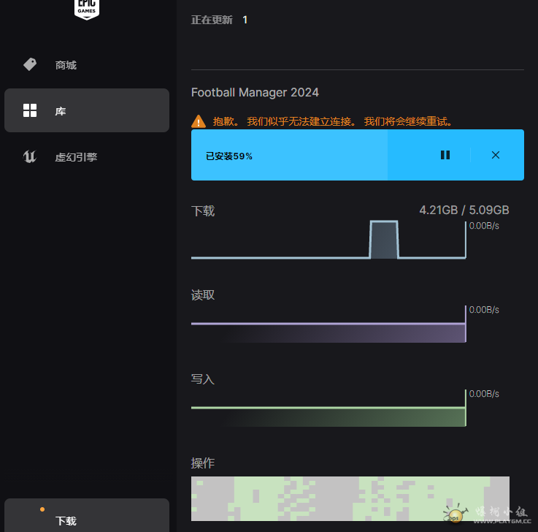538x532 pixels.
Task: Click the 4.21GB / 5.09GB size text
Action: [464, 210]
